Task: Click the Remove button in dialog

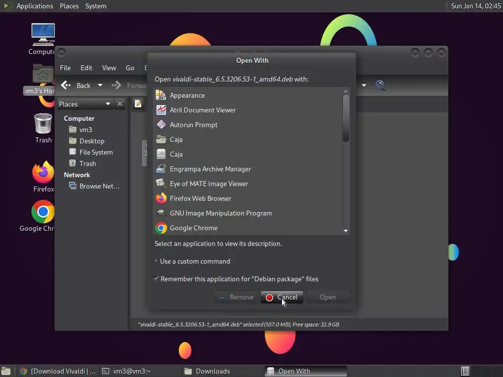Action: 236,297
